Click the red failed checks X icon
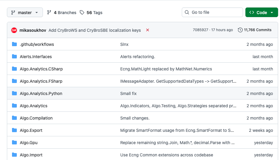Viewport: 279px width, 160px height. pyautogui.click(x=148, y=30)
